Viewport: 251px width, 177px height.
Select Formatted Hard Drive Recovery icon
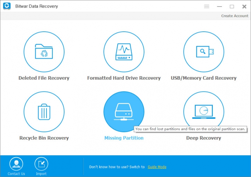tap(124, 52)
